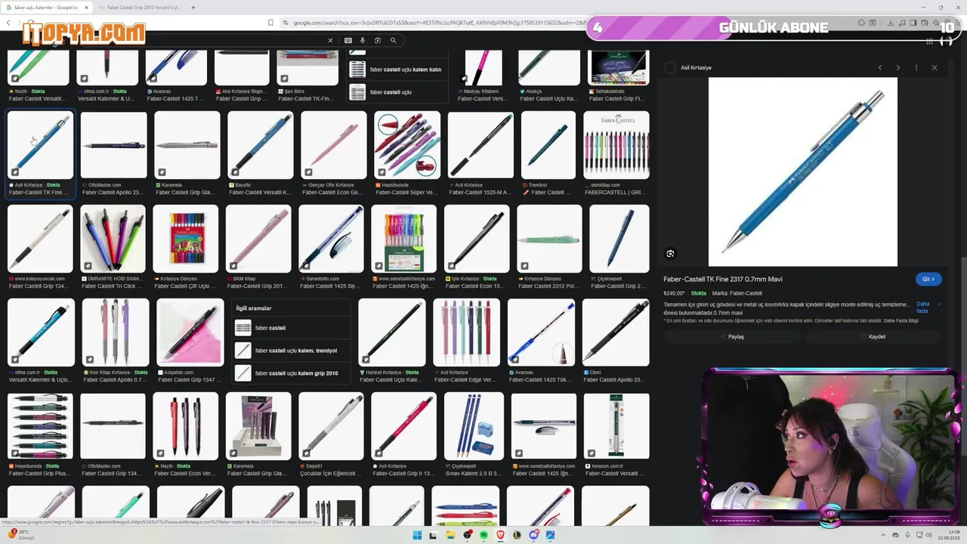Show previous image in preview panel
The width and height of the screenshot is (967, 544).
click(x=880, y=67)
